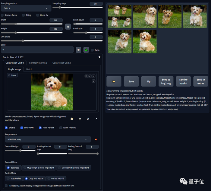Open the Single Image tab

click(x=14, y=69)
